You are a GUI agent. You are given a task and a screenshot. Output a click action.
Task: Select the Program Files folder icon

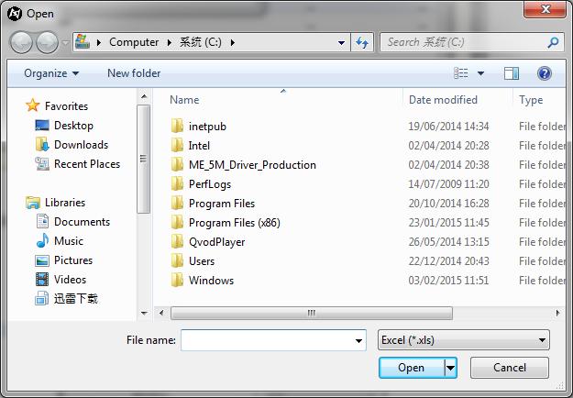(177, 204)
